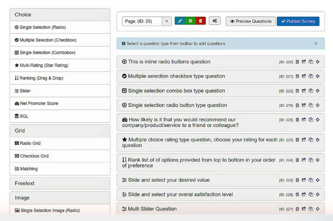Delete the overall satisfaction level slider question

297,195
